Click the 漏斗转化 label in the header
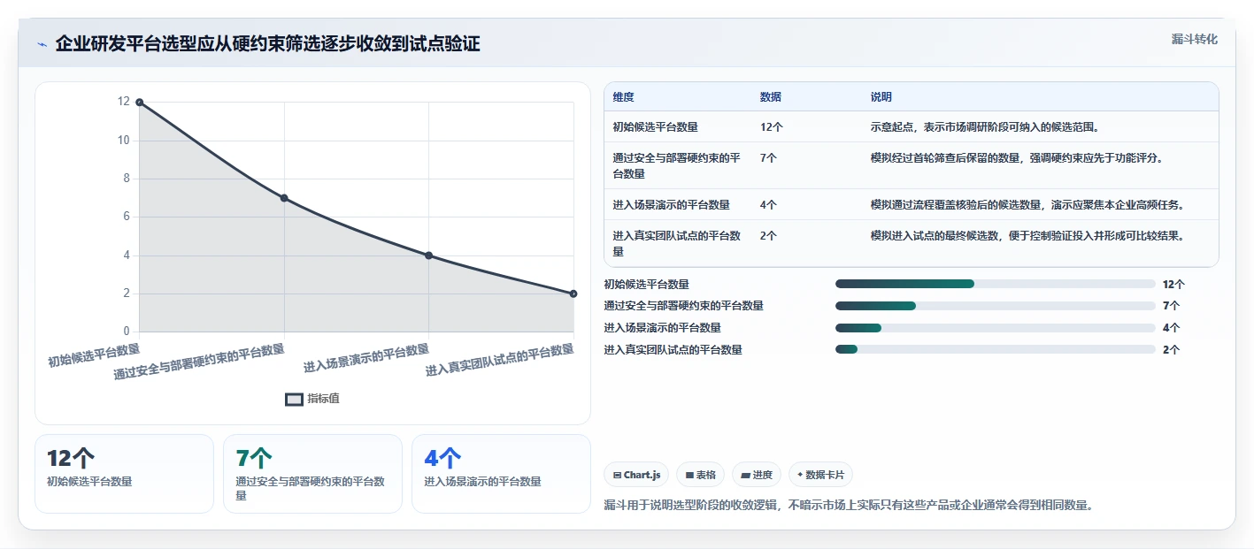The image size is (1254, 549). click(x=1194, y=39)
